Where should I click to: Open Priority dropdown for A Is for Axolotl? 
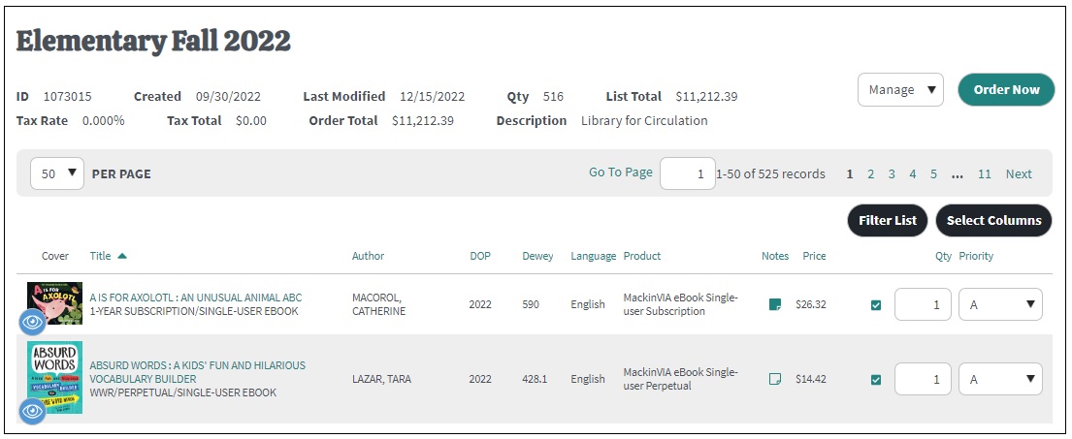point(1000,304)
